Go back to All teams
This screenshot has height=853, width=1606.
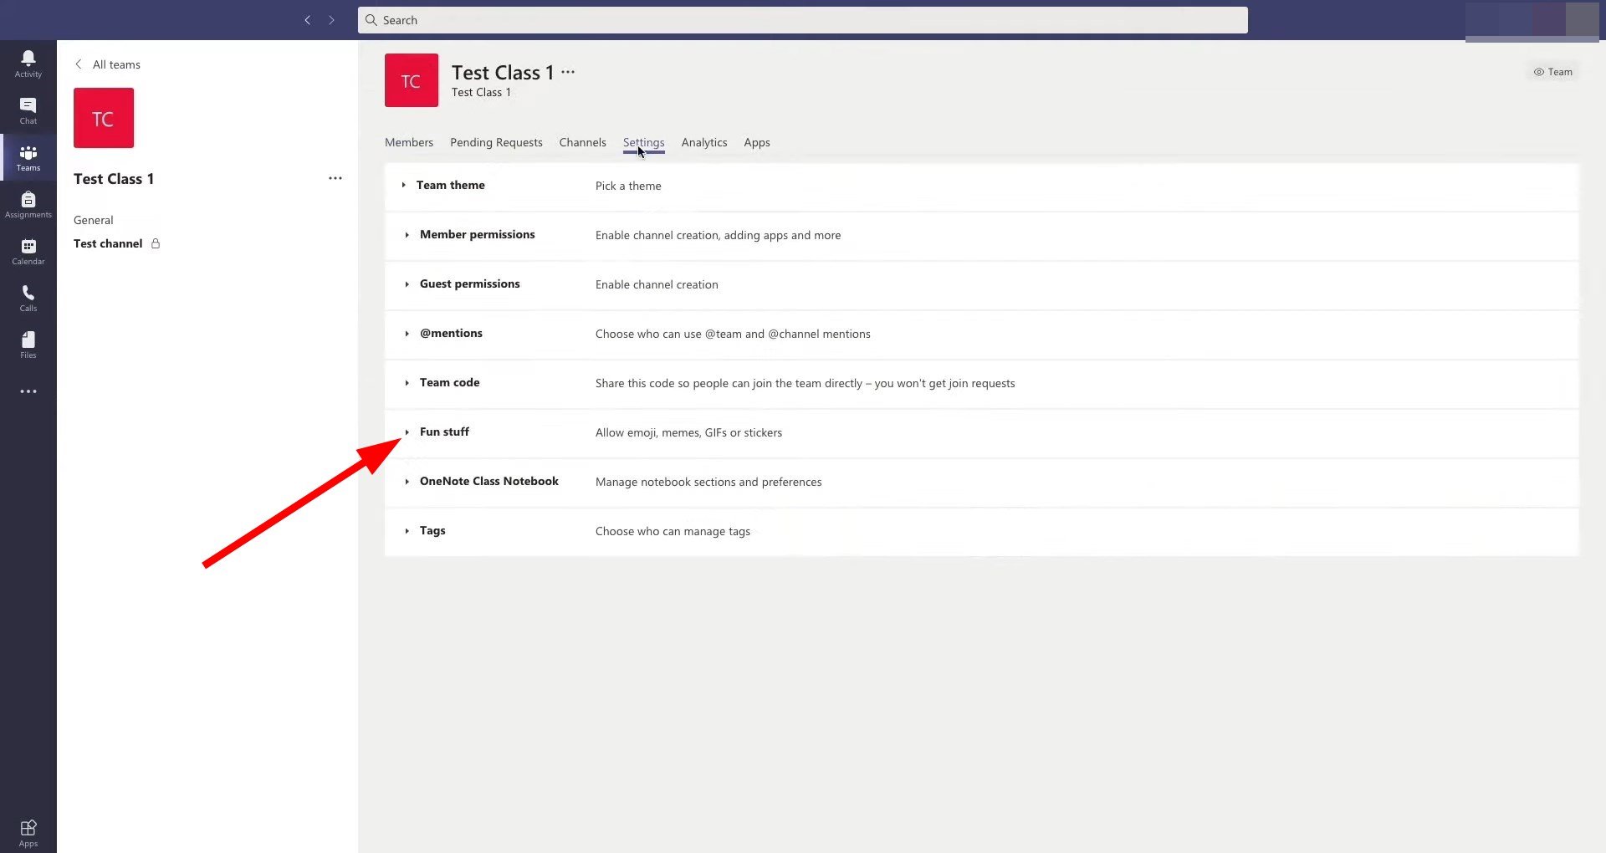pos(107,64)
